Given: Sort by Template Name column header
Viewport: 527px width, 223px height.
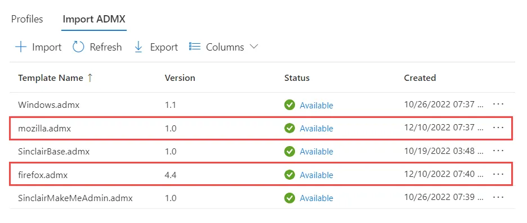Looking at the screenshot, I should 51,78.
